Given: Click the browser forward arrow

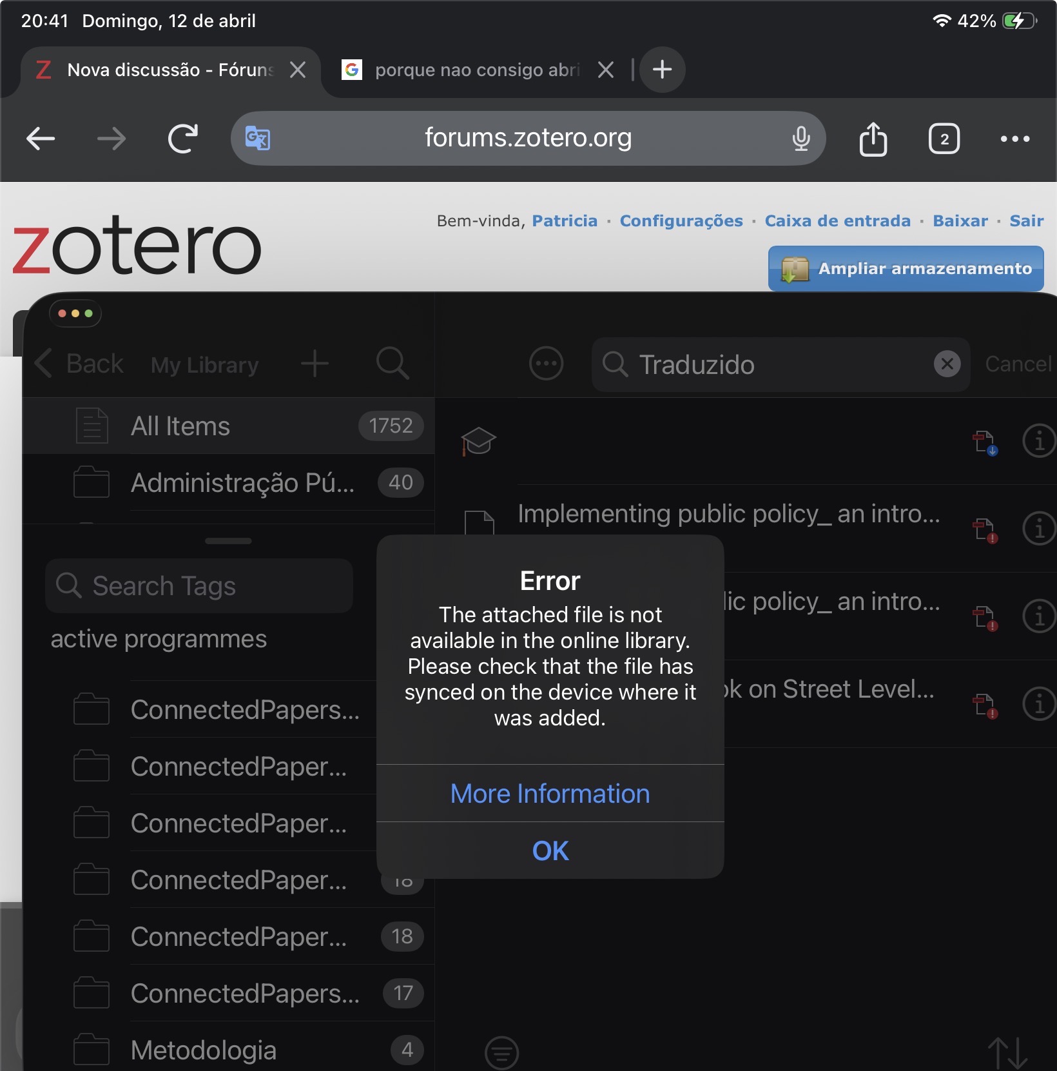Looking at the screenshot, I should pos(112,139).
